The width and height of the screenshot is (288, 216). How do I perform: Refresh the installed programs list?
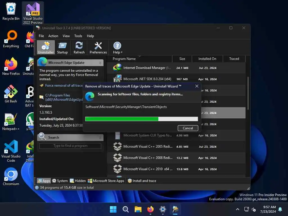[x=79, y=47]
